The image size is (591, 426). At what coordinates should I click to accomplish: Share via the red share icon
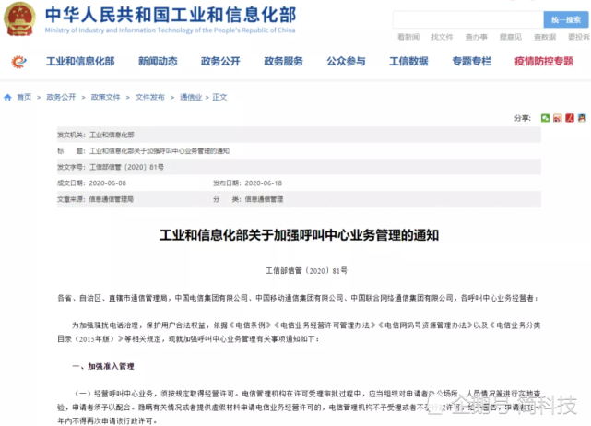[x=570, y=118]
